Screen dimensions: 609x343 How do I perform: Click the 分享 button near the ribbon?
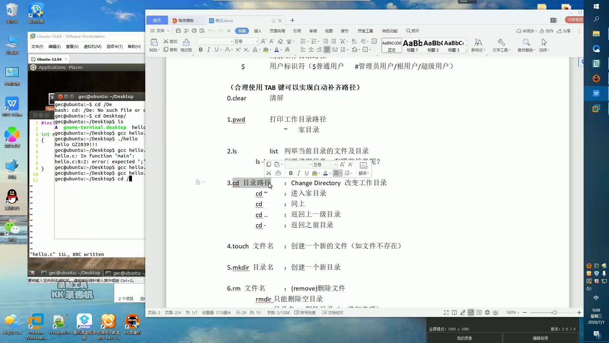(x=564, y=31)
